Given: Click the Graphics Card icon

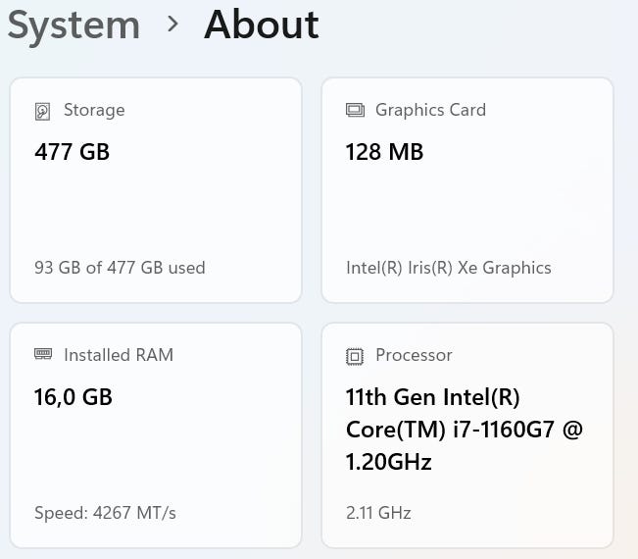Looking at the screenshot, I should click(355, 110).
